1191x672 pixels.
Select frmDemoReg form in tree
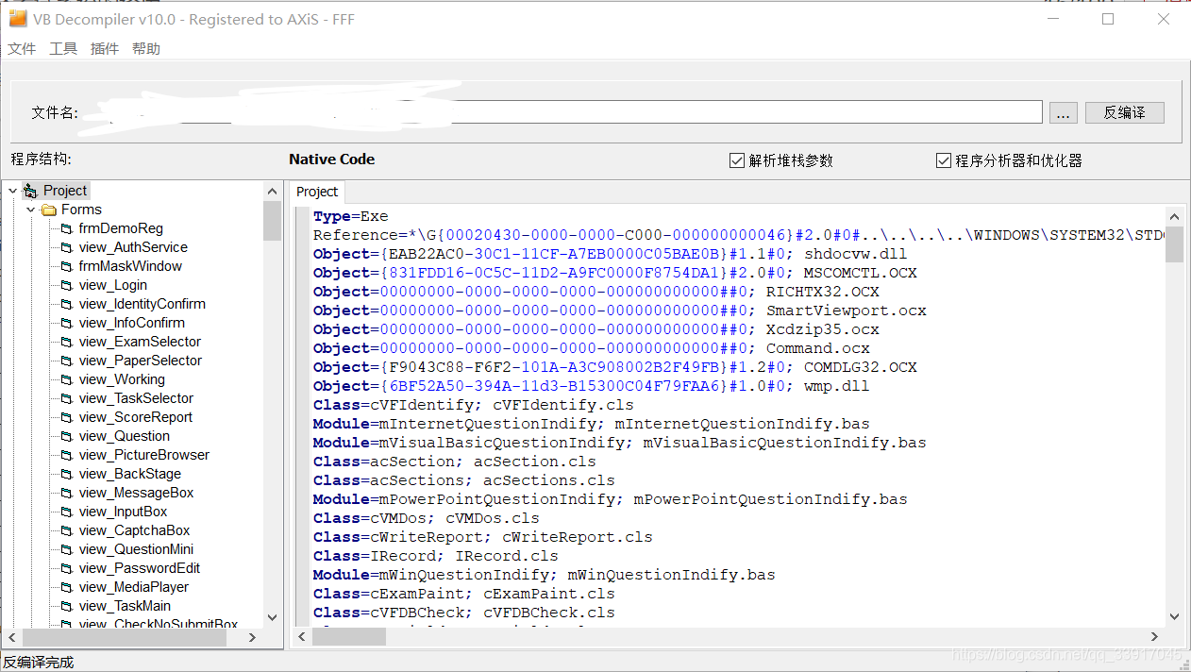click(121, 228)
